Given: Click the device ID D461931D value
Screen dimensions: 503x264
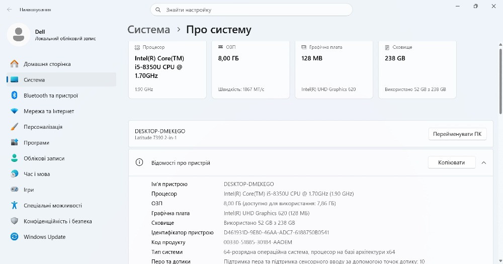Looking at the screenshot, I should (x=276, y=232).
